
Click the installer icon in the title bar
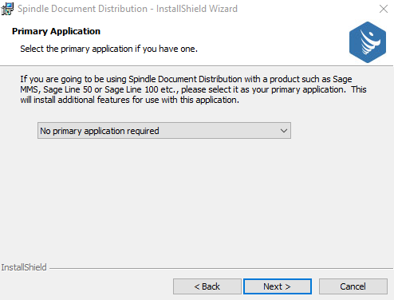coord(7,9)
